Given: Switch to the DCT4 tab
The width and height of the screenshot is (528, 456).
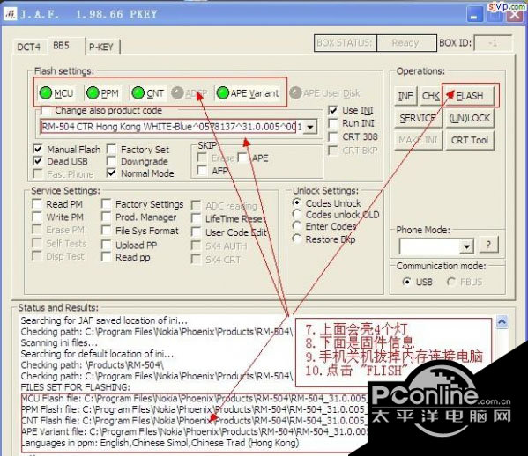Looking at the screenshot, I should (x=28, y=47).
